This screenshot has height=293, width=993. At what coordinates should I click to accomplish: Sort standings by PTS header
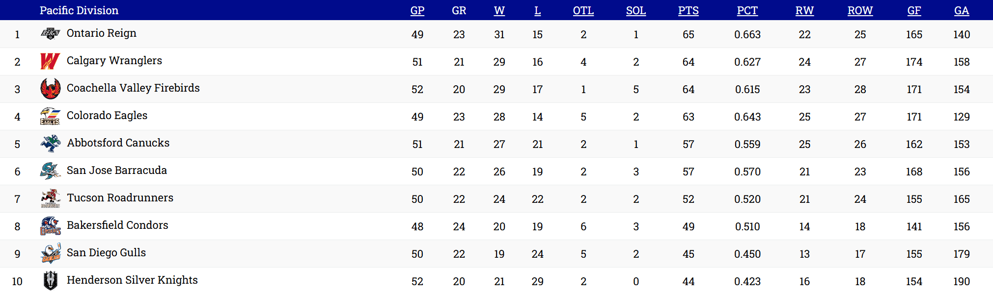(688, 10)
